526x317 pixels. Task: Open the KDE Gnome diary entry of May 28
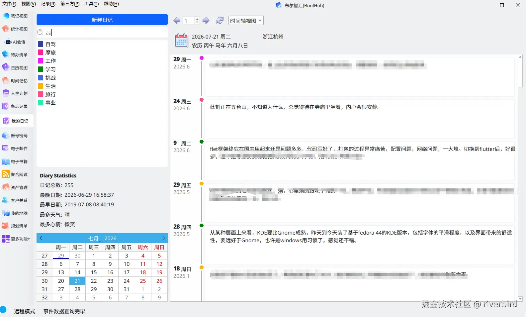pos(360,244)
